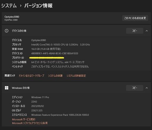The width and height of the screenshot is (152, 130).
Task: Open システムの保護 link
Action: 55,76
